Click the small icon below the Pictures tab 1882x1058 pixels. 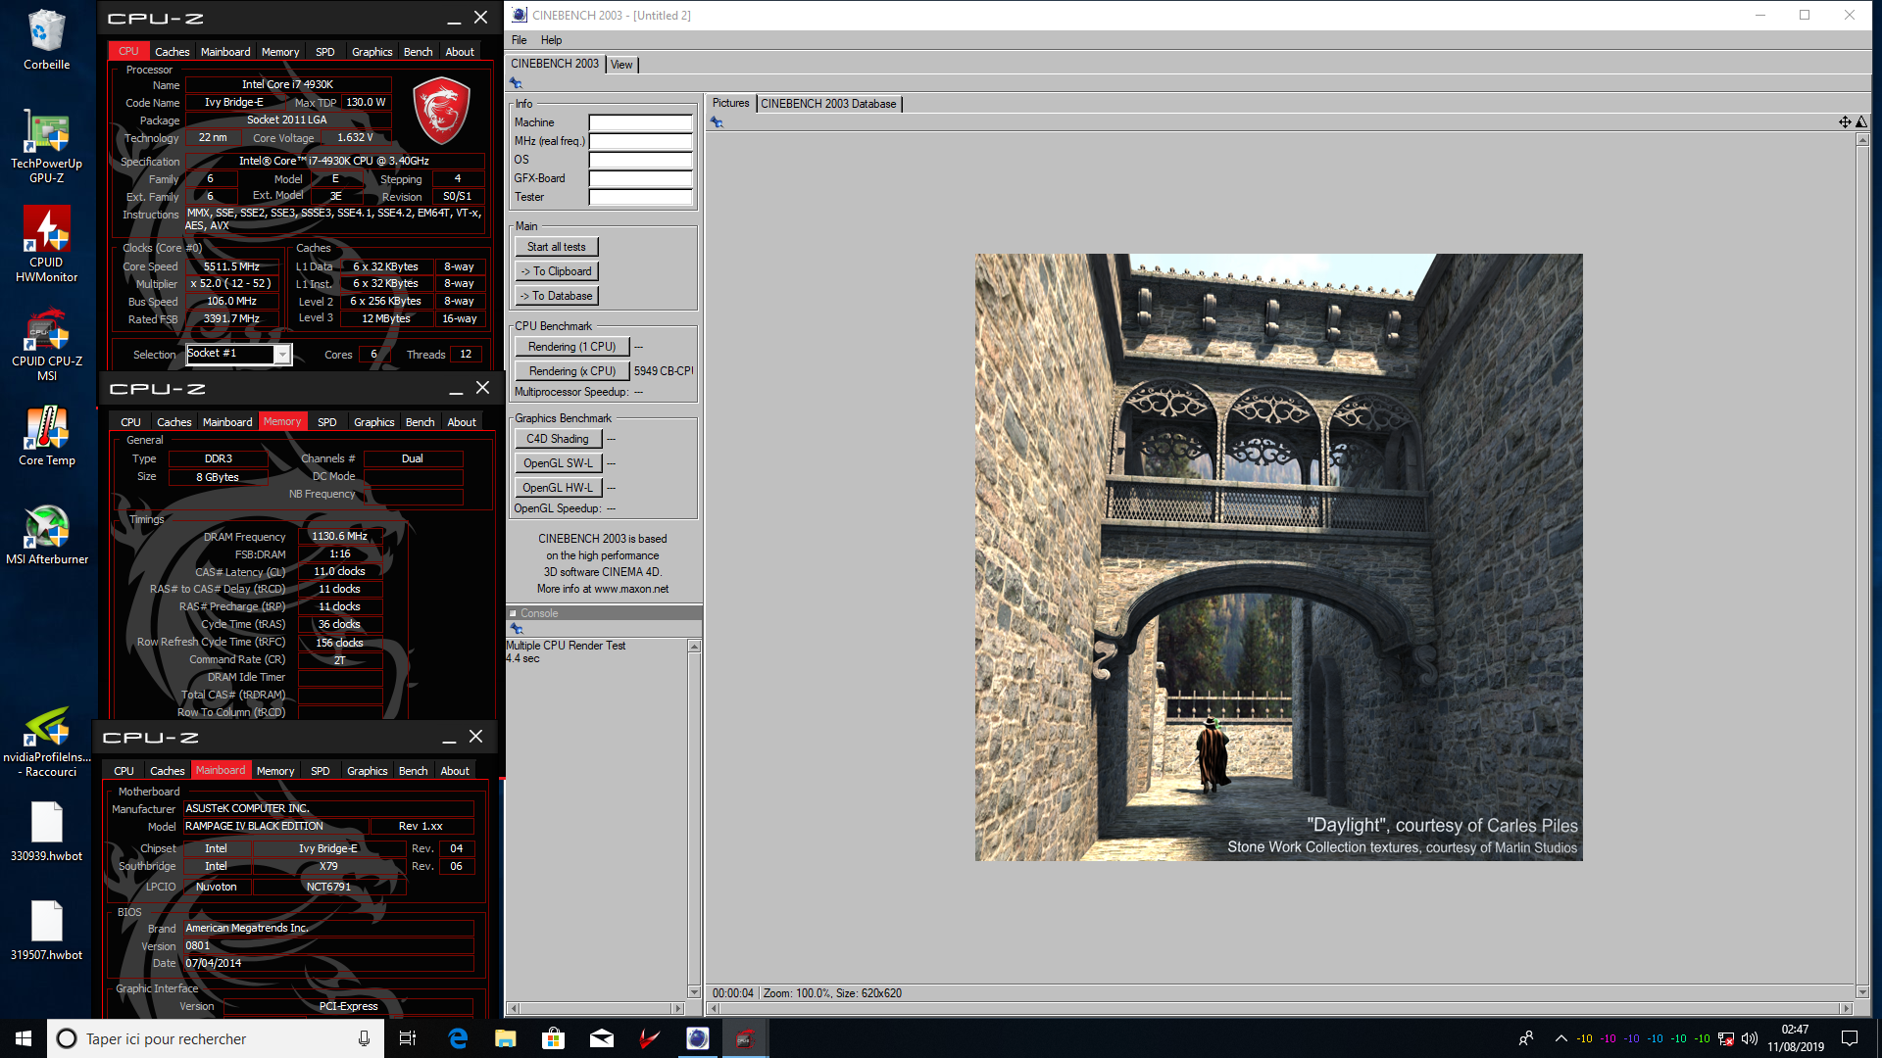717,122
